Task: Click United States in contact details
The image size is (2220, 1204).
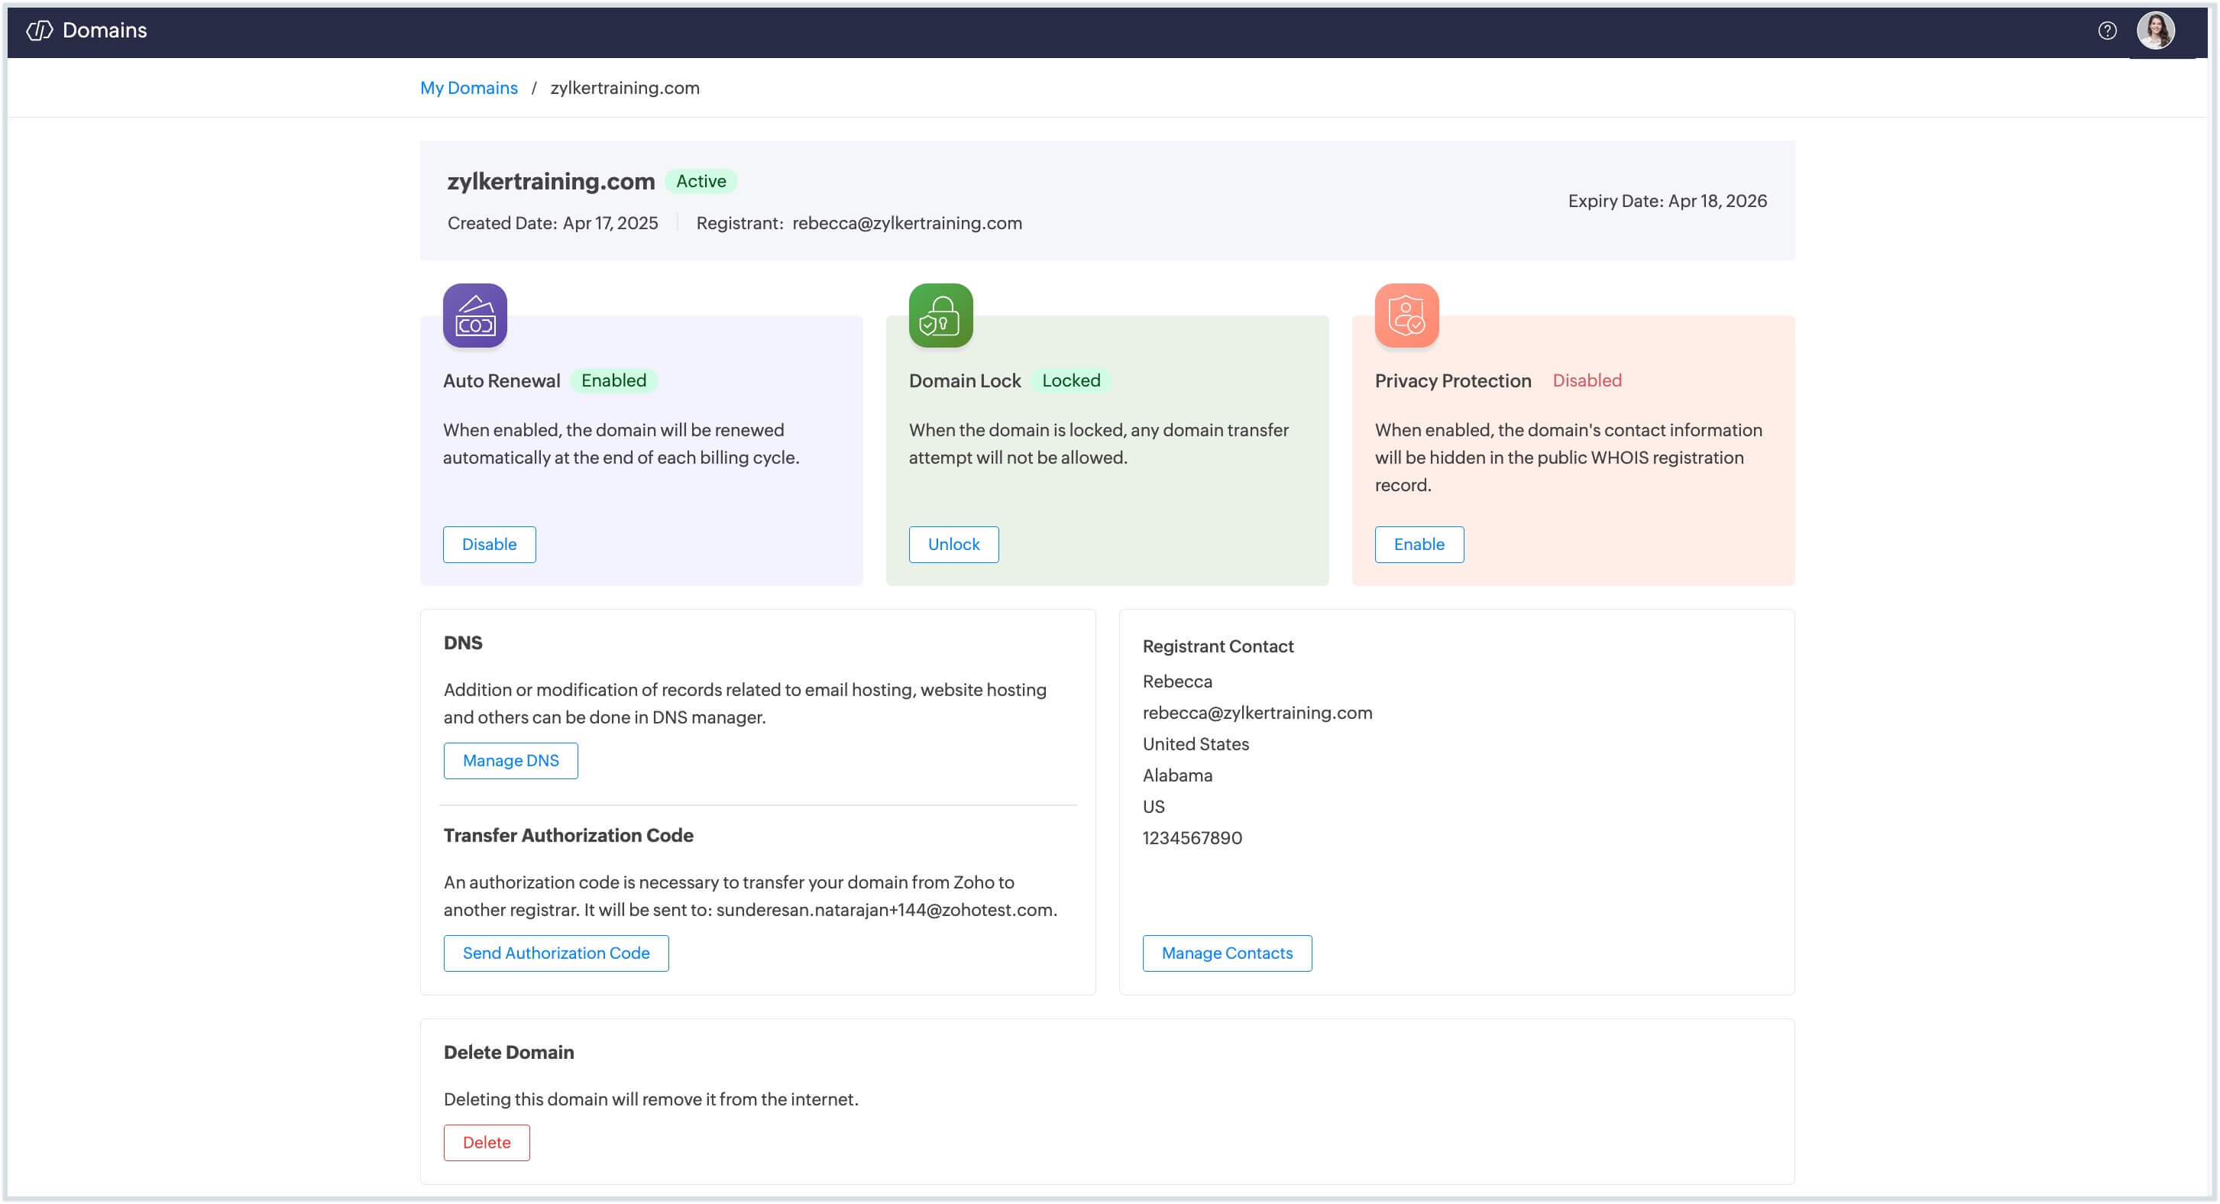Action: click(1196, 744)
